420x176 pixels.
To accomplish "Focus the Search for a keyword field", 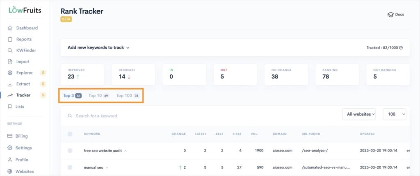I will pos(198,116).
